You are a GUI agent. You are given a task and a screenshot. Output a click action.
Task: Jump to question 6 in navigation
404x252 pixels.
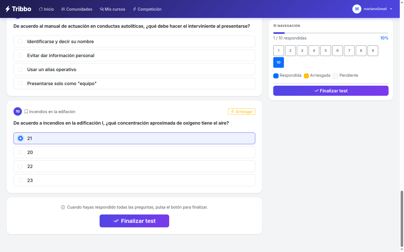click(338, 51)
